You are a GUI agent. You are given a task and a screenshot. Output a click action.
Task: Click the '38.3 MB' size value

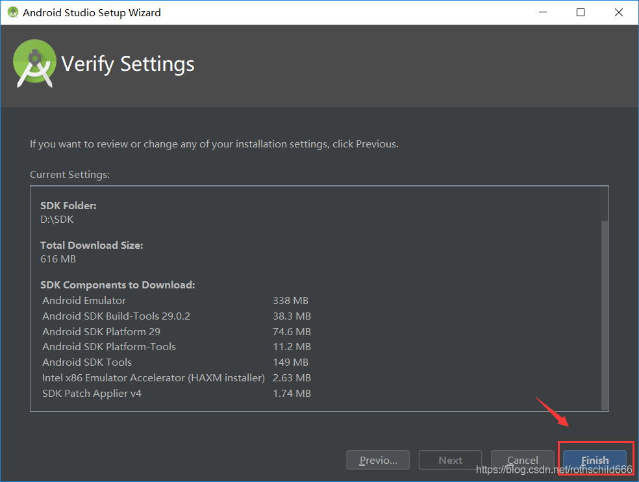pos(292,316)
